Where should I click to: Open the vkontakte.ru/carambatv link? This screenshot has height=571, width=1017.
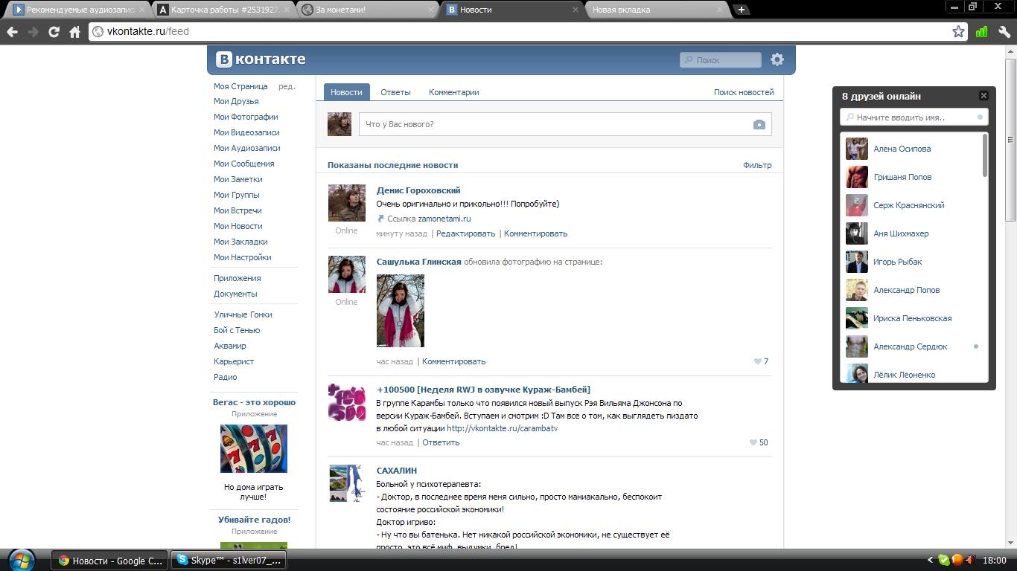(502, 428)
